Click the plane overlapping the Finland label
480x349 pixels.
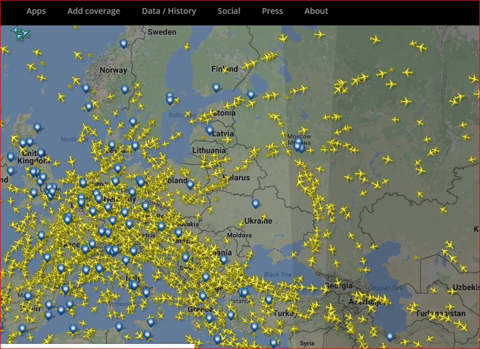coord(225,70)
